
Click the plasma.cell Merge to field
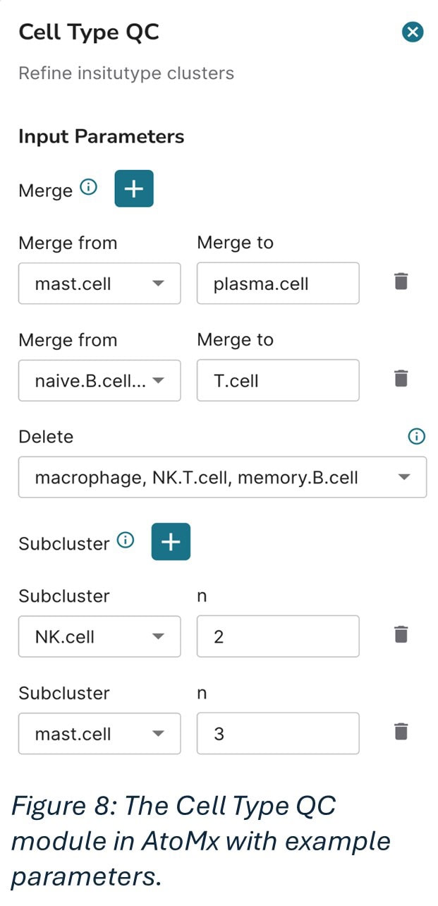(x=277, y=284)
